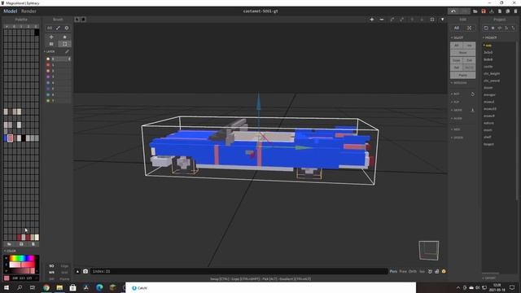Click the orange circle icon at bottom right
Viewport: 521px width, 293px height.
[444, 271]
